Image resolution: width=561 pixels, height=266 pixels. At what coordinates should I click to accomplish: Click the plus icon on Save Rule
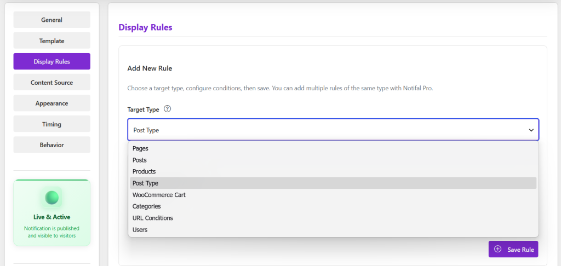click(x=497, y=249)
